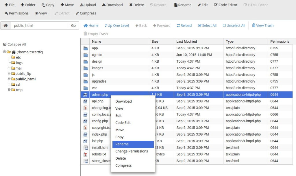Click the home icon beside path field
This screenshot has height=176, width=296.
tap(5, 25)
